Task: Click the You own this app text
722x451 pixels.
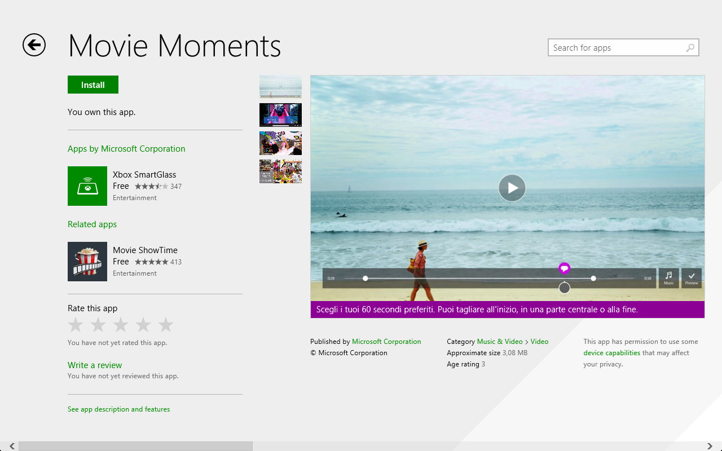Action: tap(102, 112)
